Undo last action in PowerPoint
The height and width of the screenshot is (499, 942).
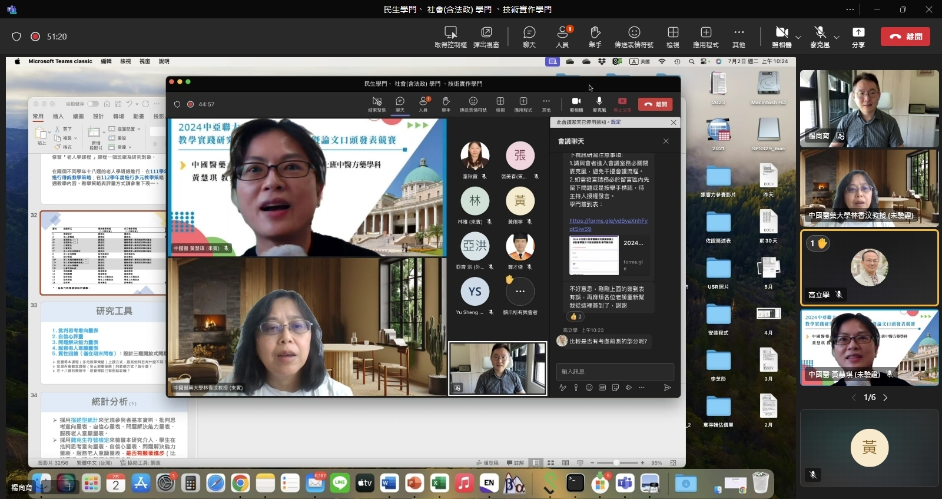(129, 104)
